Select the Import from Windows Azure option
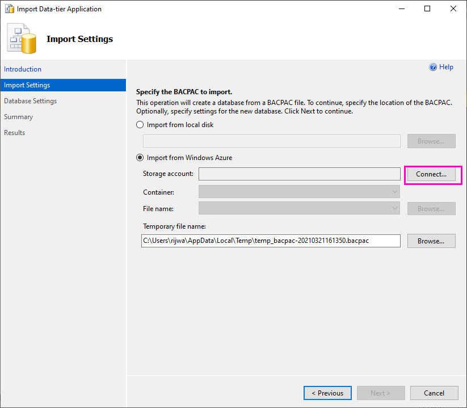Viewport: 467px width, 408px height. click(x=140, y=157)
